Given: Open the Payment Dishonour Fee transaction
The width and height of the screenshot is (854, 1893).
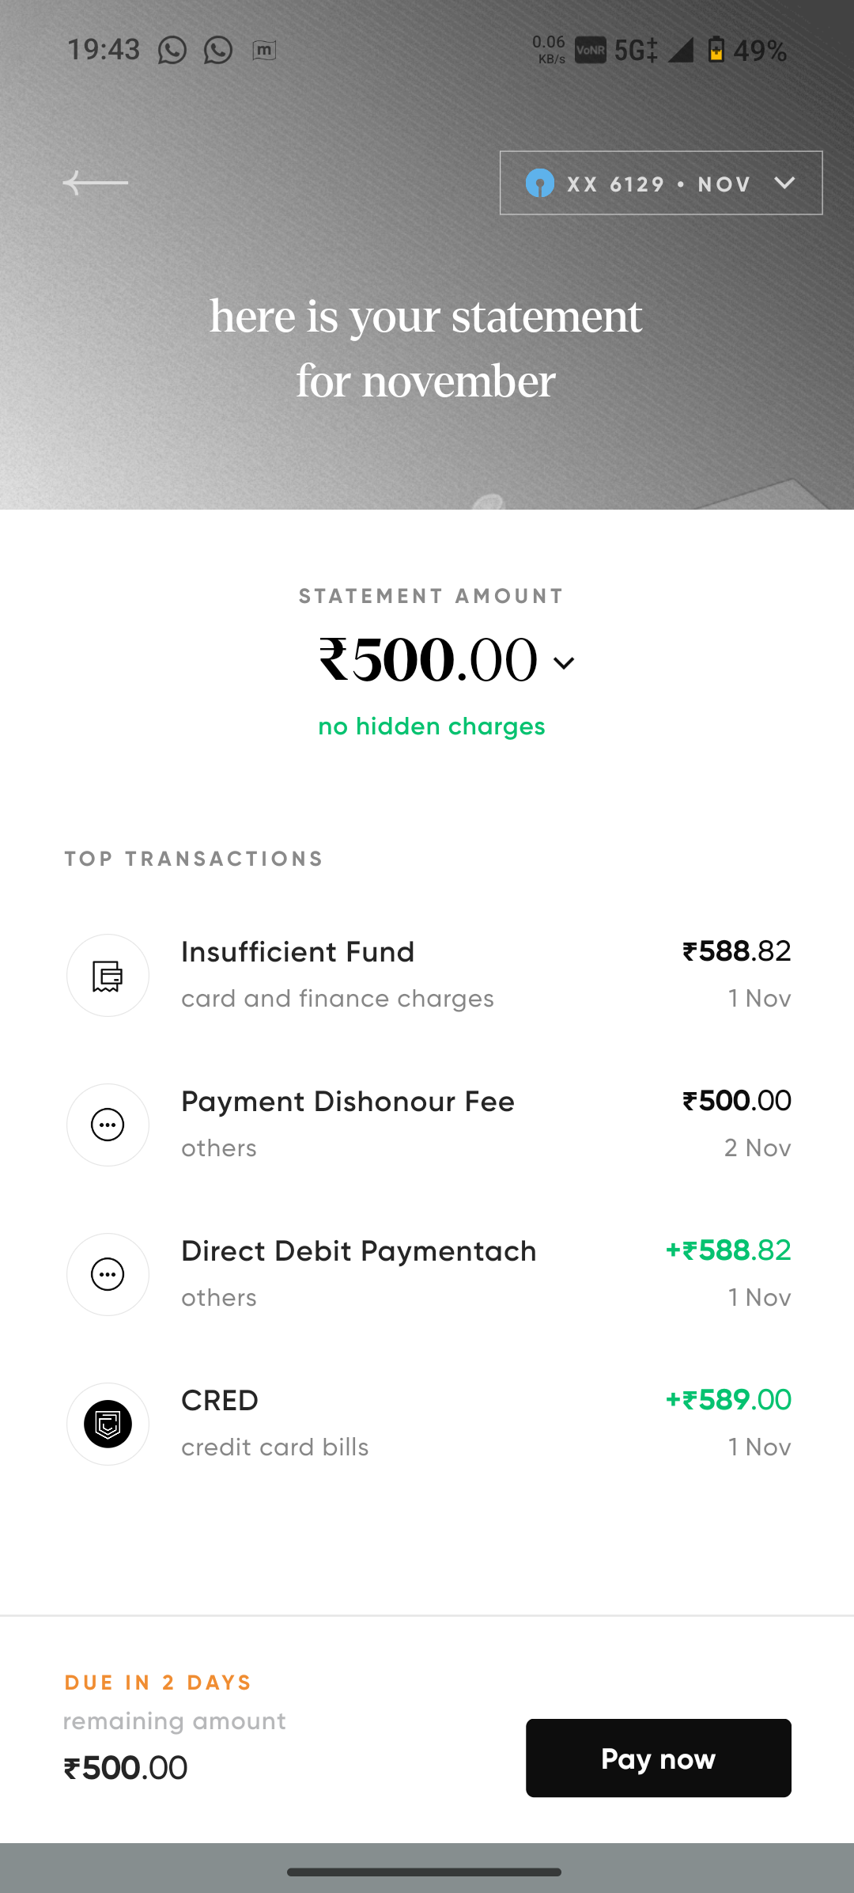Looking at the screenshot, I should [427, 1125].
